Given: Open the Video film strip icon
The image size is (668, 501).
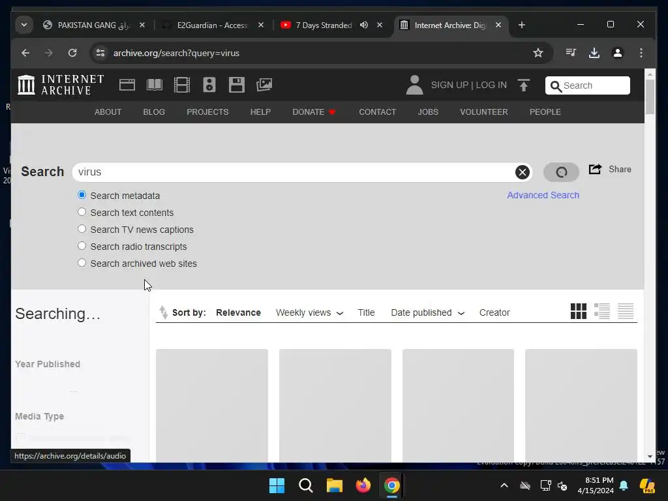Looking at the screenshot, I should 182,85.
